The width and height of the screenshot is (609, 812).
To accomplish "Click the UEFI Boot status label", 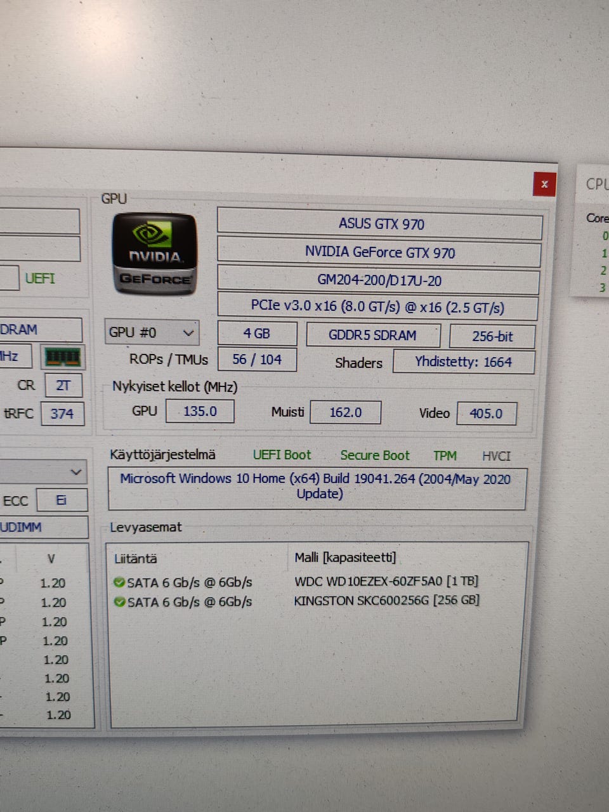I will 282,455.
